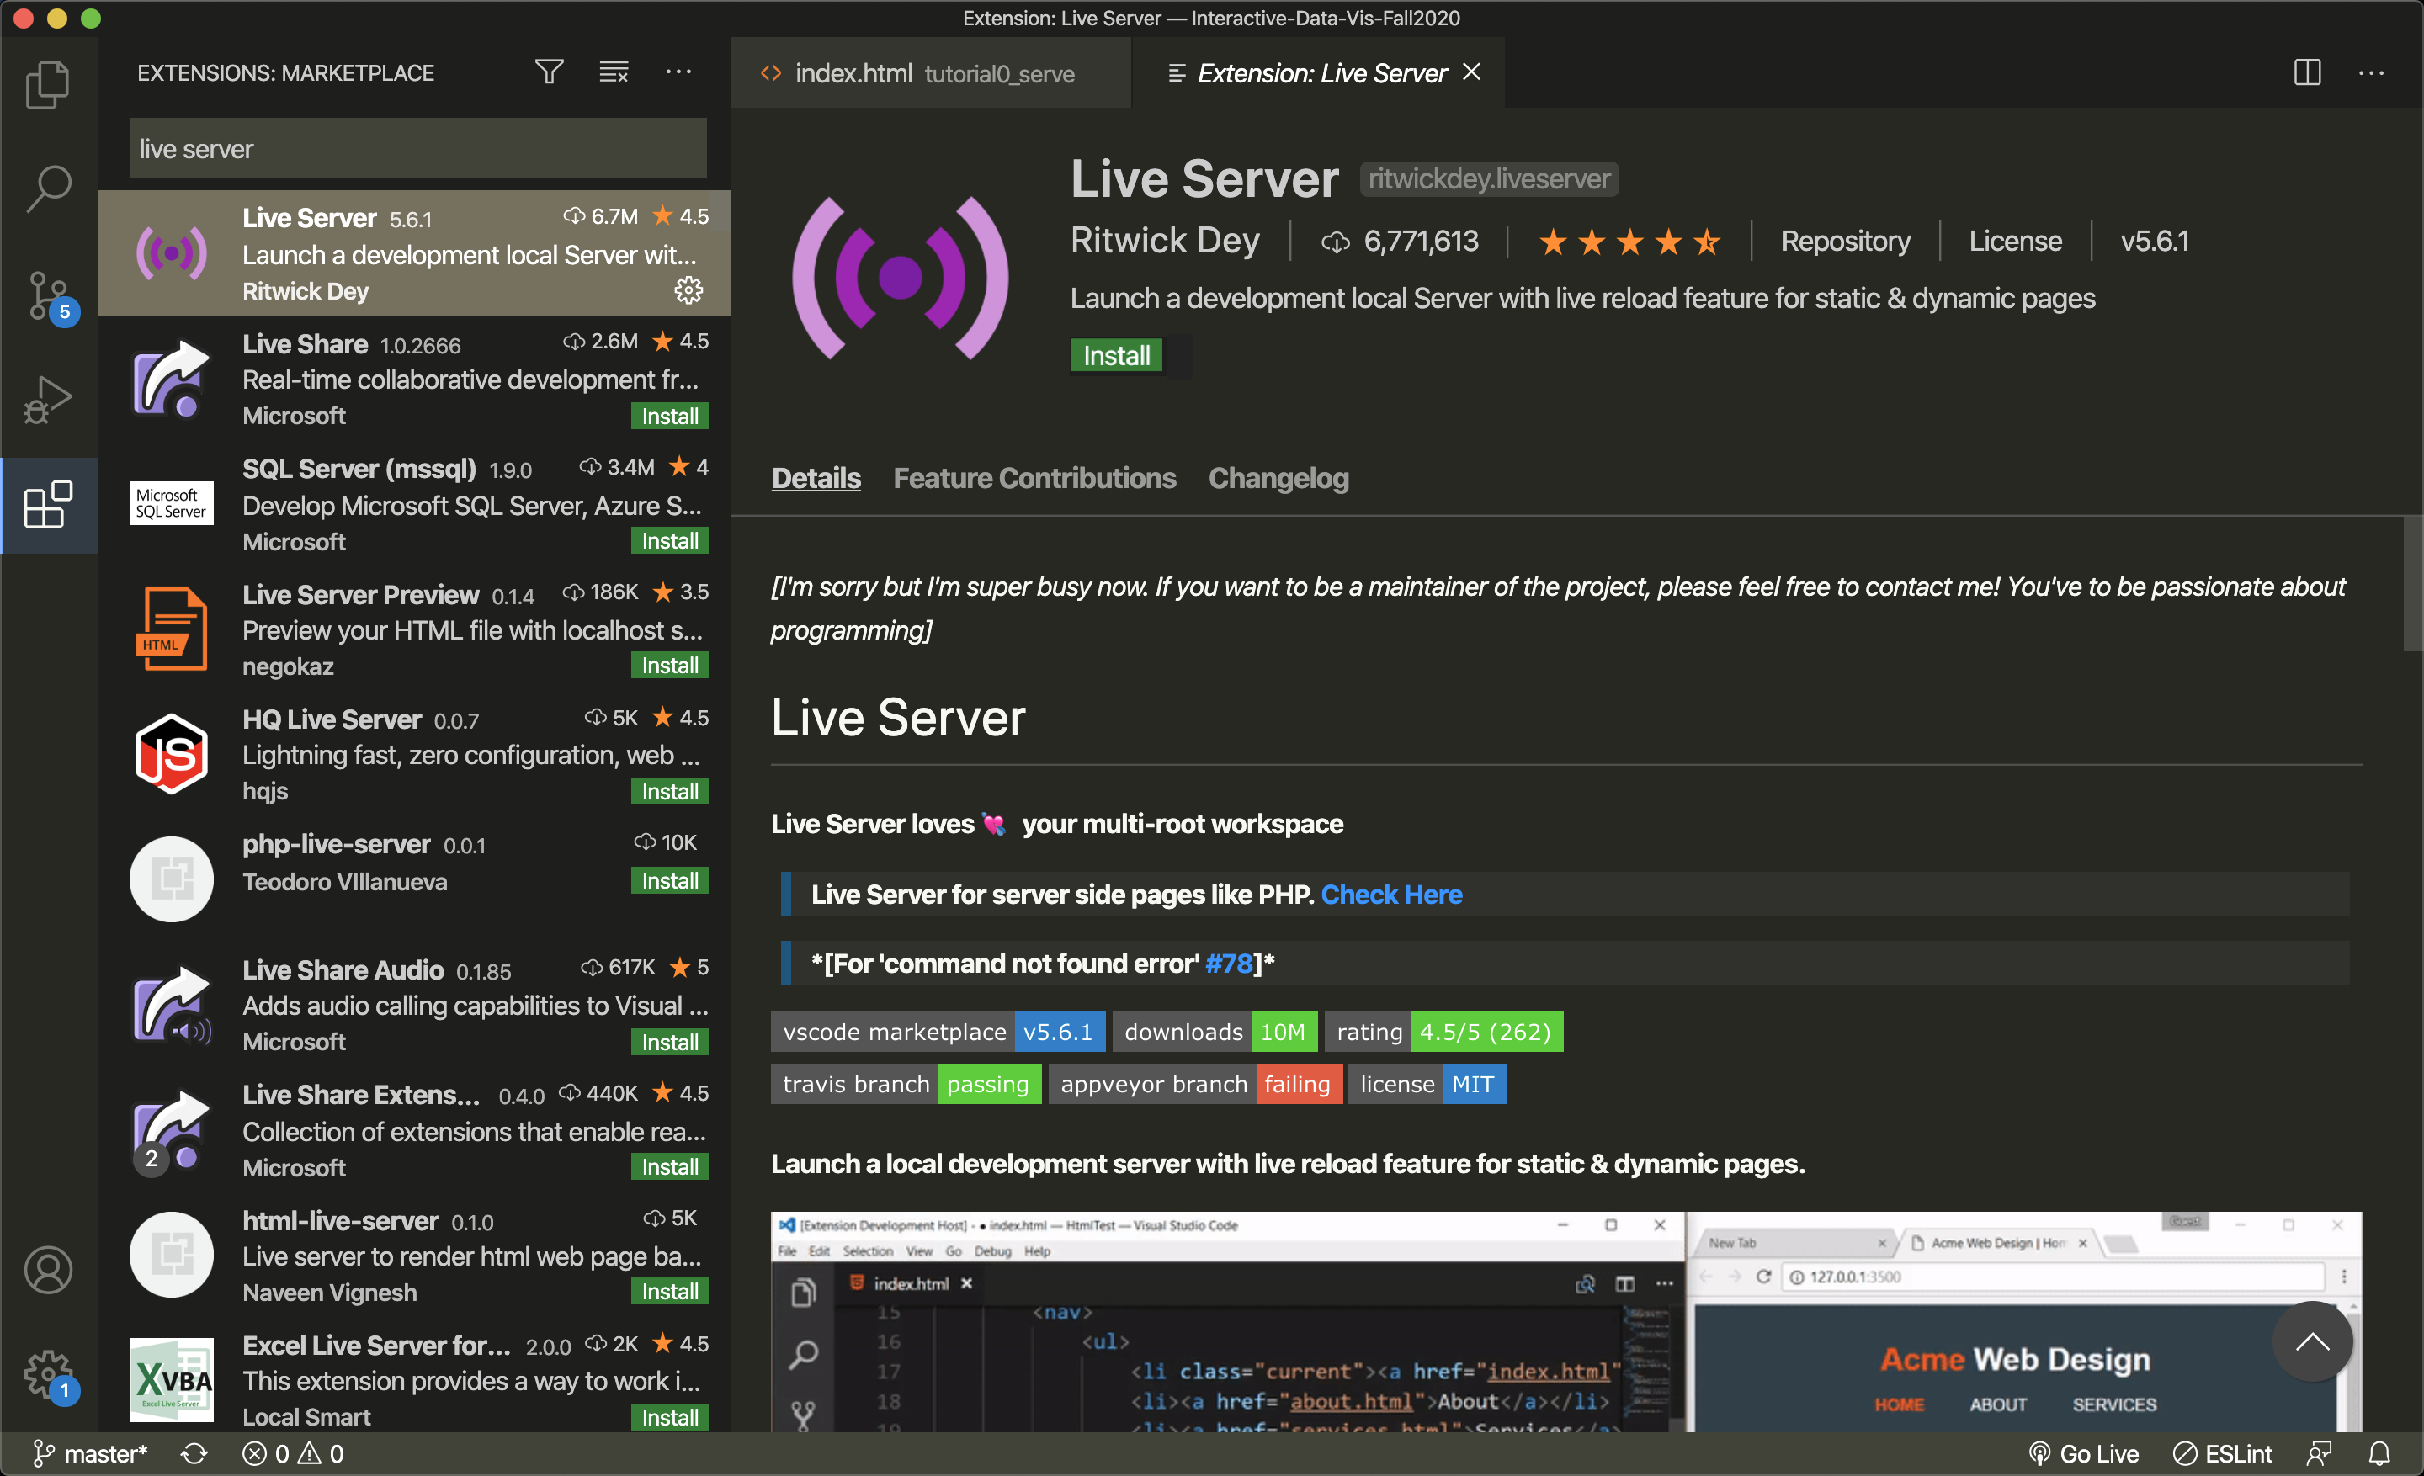Open the Manage gear at bottom of activity bar
The height and width of the screenshot is (1476, 2424).
pyautogui.click(x=47, y=1372)
